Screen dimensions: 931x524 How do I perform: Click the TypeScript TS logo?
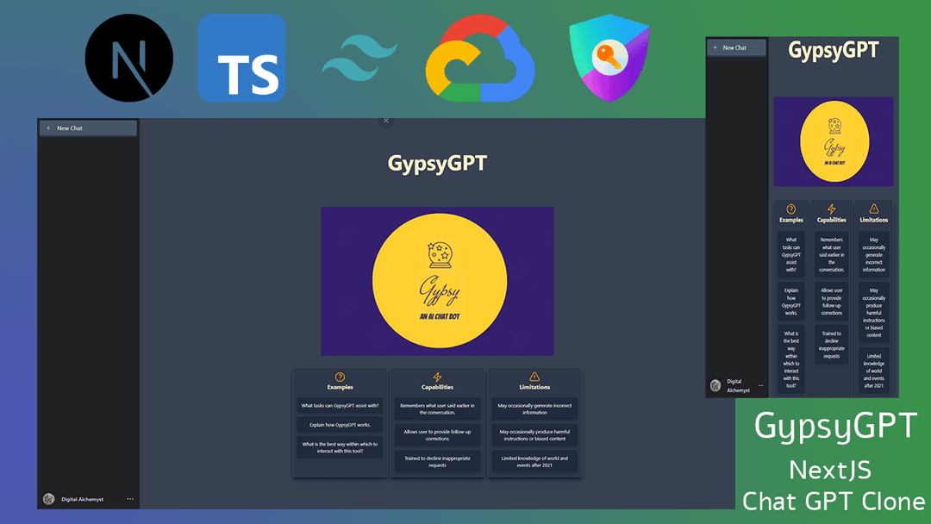pos(241,59)
